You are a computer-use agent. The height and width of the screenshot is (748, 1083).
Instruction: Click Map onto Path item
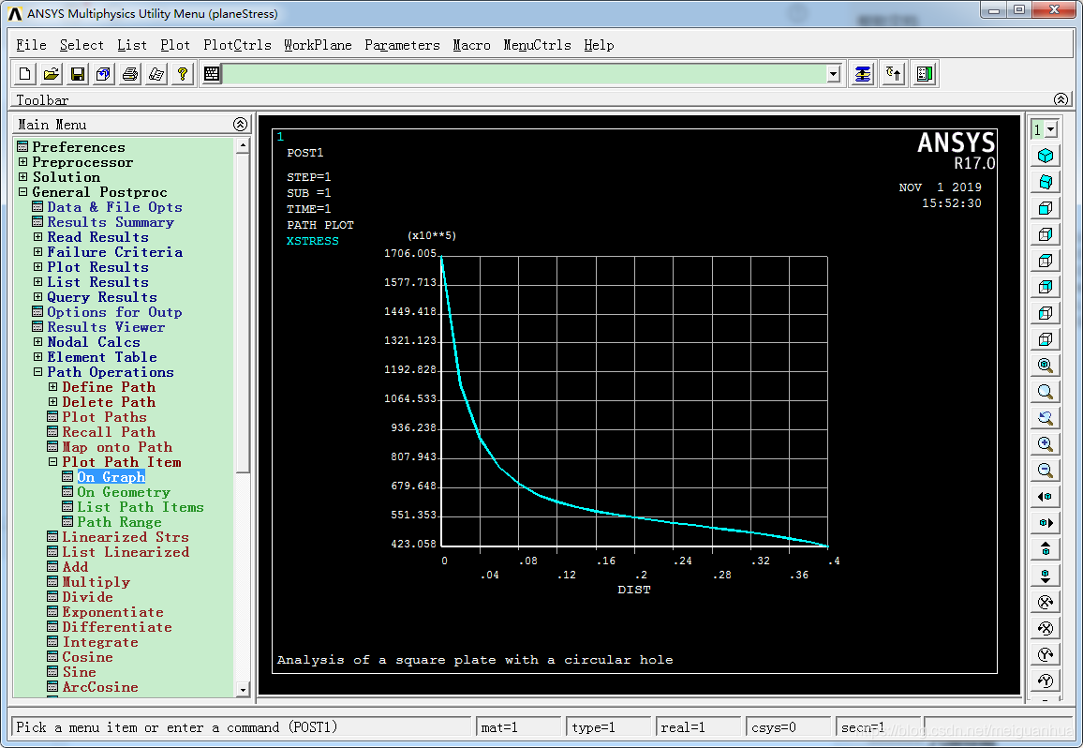pos(117,447)
